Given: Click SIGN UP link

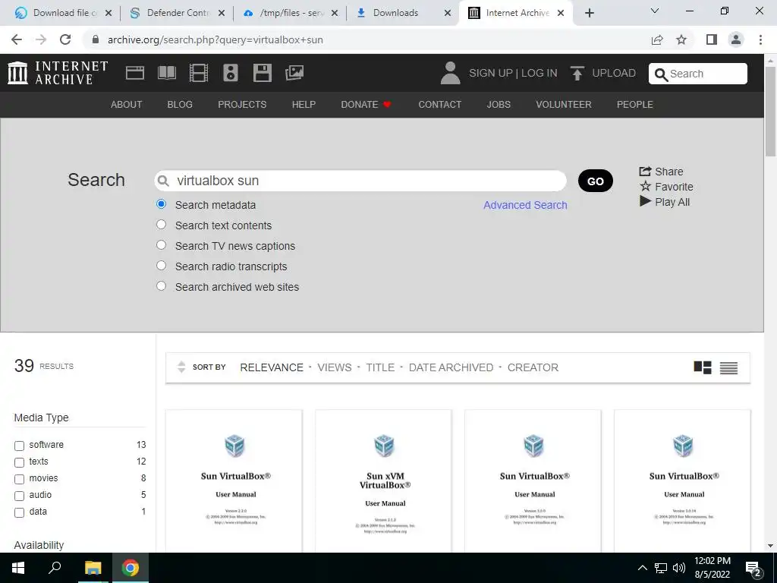Looking at the screenshot, I should [491, 73].
